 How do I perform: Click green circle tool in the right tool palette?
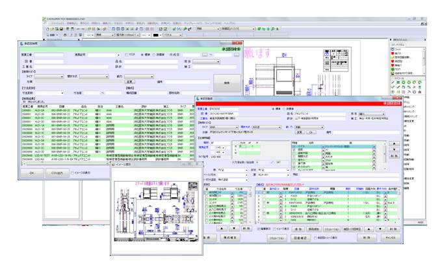pos(404,82)
